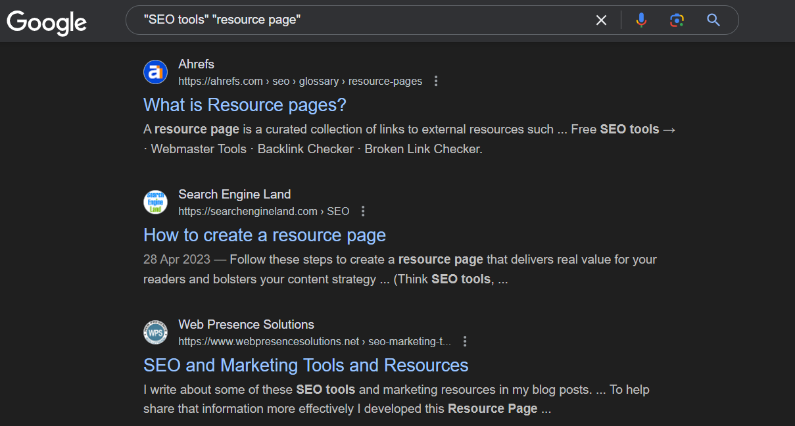Screen dimensions: 795x426
Task: Click the webpresencesolutions.net URL breadcrumb
Action: click(315, 342)
